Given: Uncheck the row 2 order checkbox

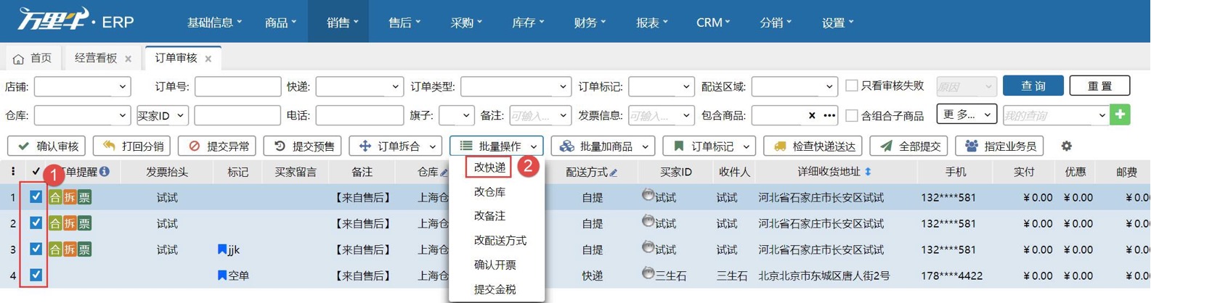Looking at the screenshot, I should (36, 223).
